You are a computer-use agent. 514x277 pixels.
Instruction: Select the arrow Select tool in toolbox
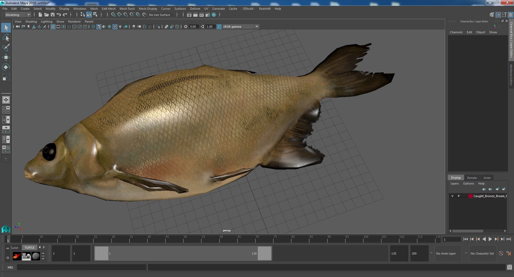pos(6,28)
